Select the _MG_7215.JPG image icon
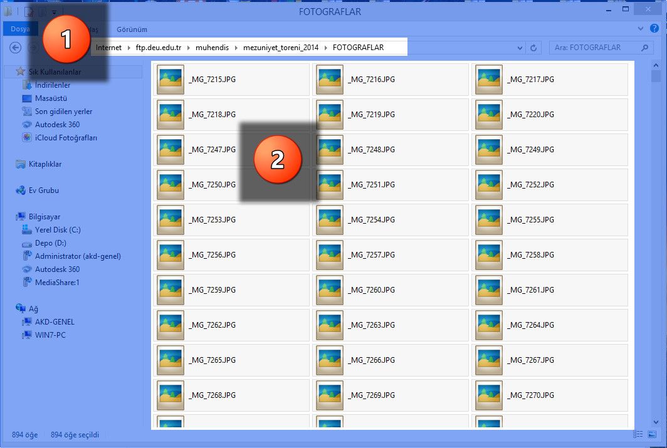Viewport: 667px width, 448px height. click(170, 80)
